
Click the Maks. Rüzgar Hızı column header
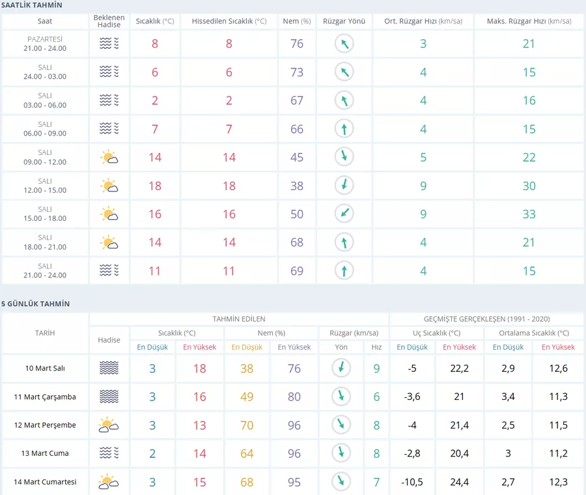point(529,21)
